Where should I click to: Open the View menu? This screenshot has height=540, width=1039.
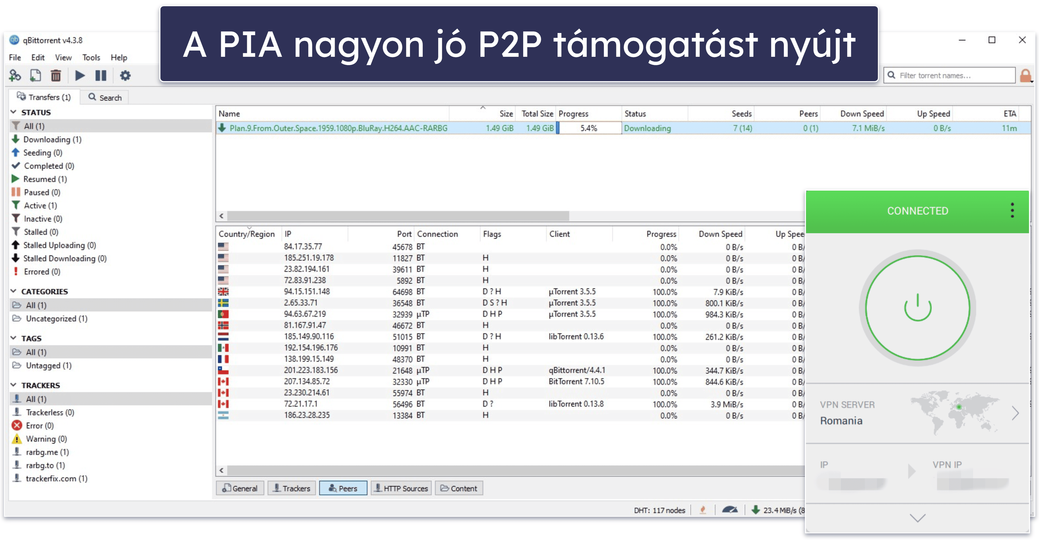63,57
